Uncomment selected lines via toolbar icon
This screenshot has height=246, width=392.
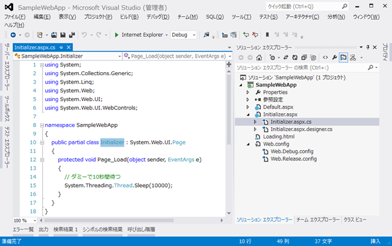point(255,35)
